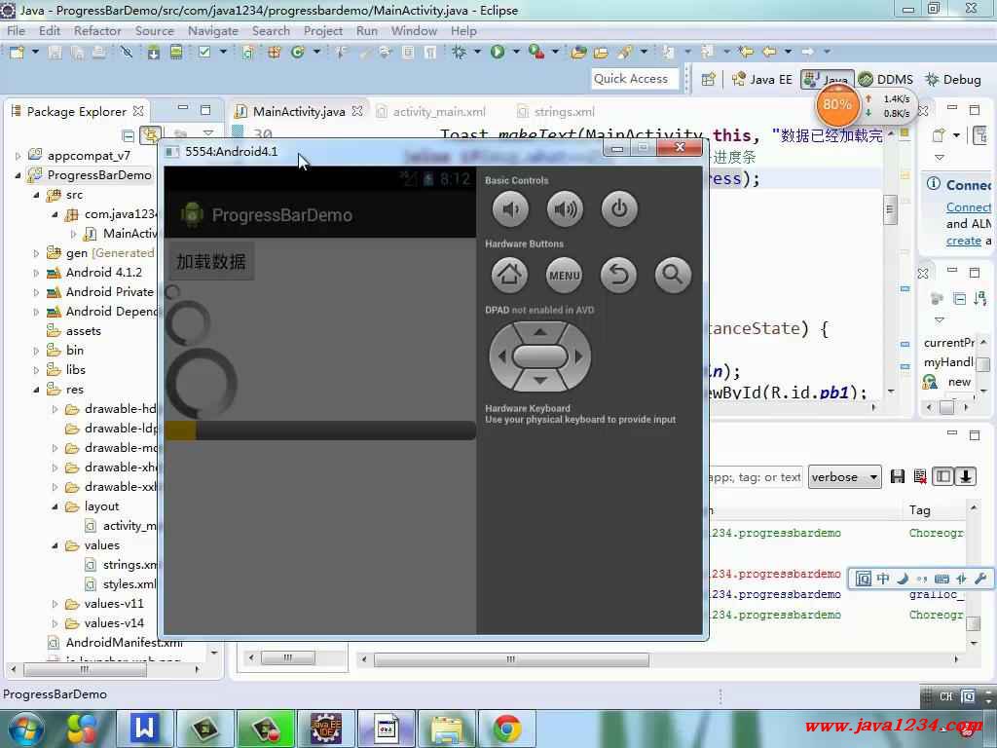Open file explorer folder in taskbar
Viewport: 997px width, 748px height.
pos(446,729)
